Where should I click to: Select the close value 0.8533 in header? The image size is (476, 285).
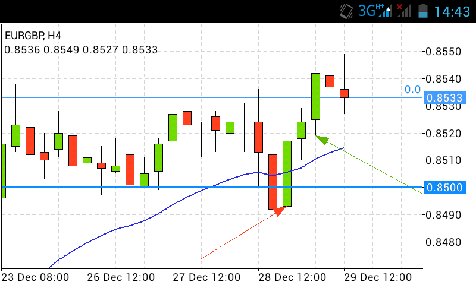pyautogui.click(x=140, y=50)
